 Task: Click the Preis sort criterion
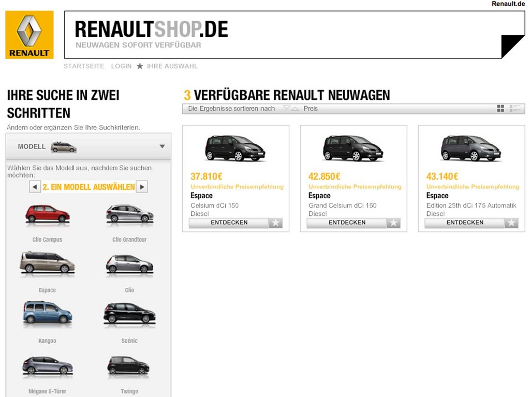[311, 109]
